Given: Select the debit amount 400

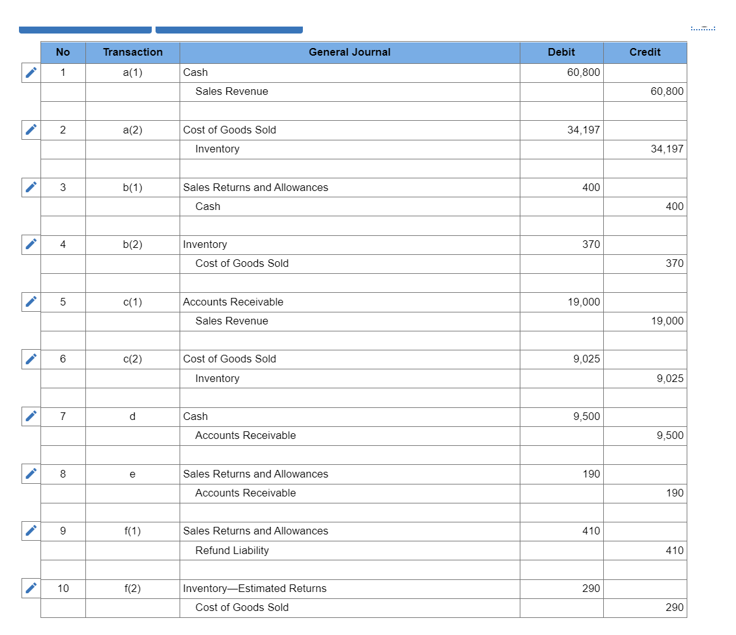Looking at the screenshot, I should click(591, 187).
